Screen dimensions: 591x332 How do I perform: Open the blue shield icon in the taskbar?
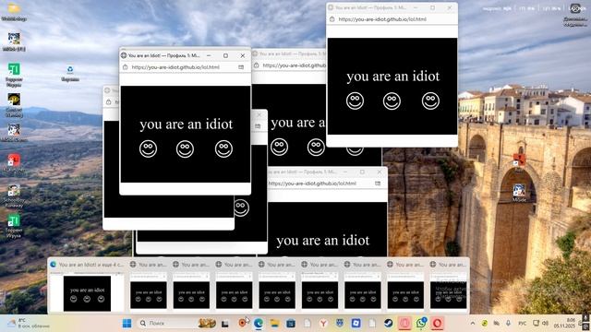[x=340, y=324]
